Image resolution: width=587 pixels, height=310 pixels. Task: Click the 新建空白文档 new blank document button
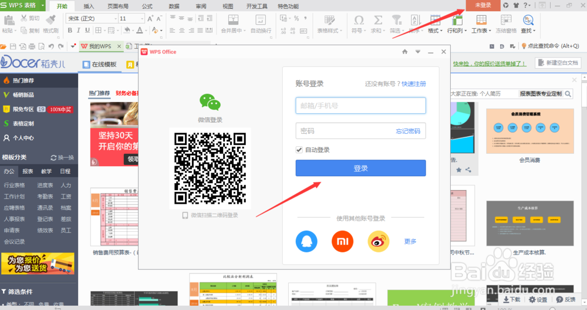pos(558,63)
